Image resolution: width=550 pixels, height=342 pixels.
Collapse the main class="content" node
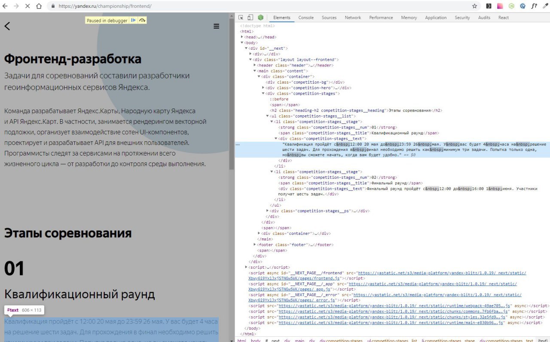click(255, 71)
